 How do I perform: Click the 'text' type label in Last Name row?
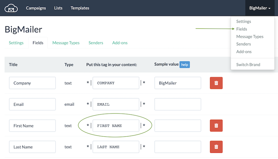(x=68, y=147)
